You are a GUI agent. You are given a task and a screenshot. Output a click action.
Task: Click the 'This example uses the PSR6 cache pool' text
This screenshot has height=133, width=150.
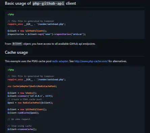coord(28,61)
